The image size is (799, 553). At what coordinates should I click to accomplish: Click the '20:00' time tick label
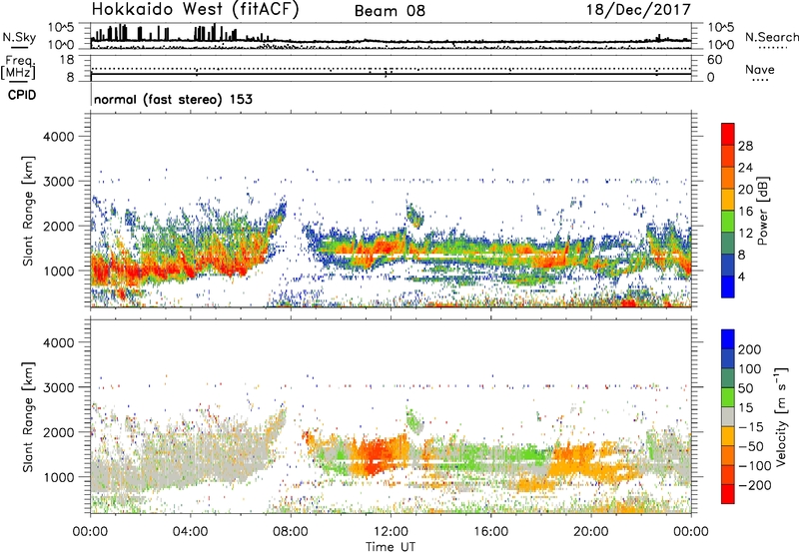tap(591, 532)
